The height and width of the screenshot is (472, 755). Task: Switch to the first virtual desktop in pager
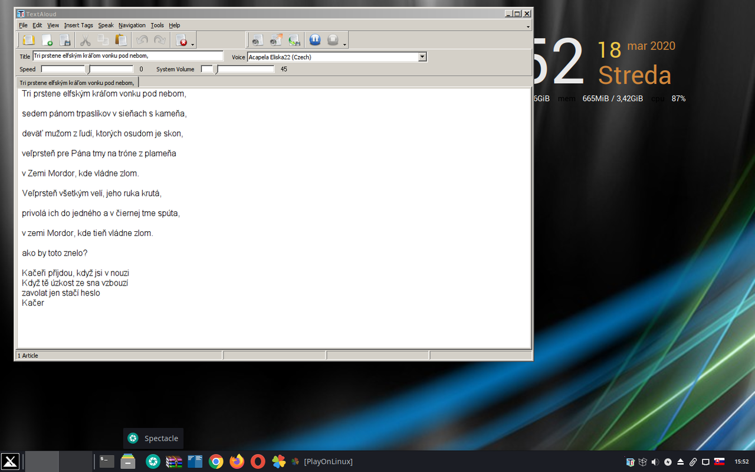tap(42, 461)
